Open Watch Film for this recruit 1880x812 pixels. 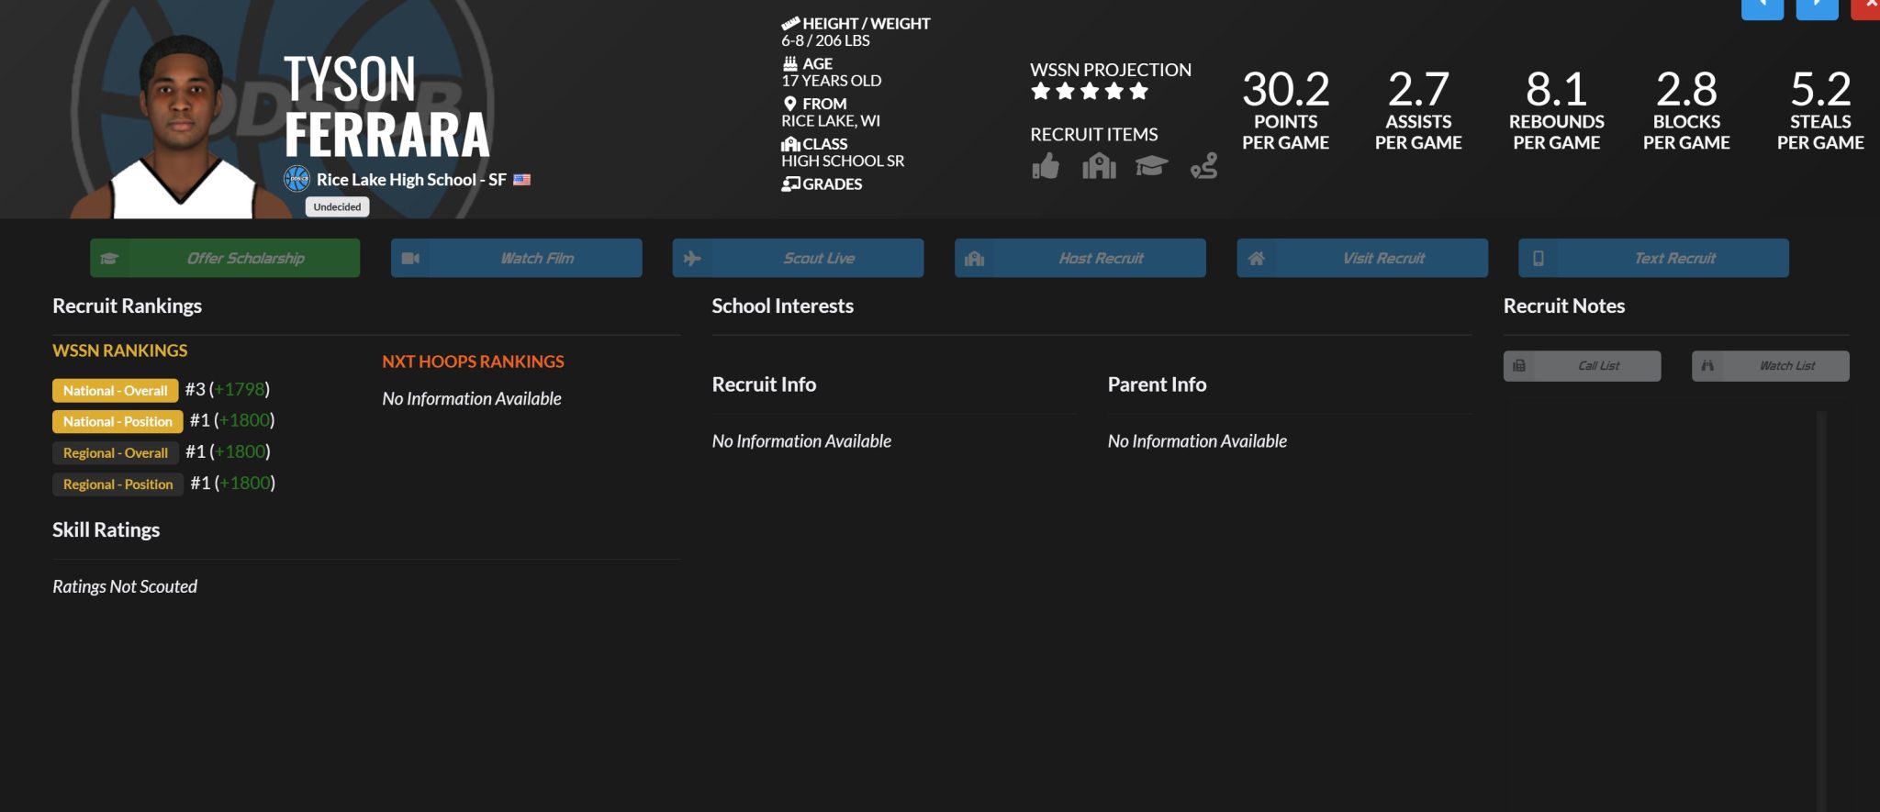516,259
